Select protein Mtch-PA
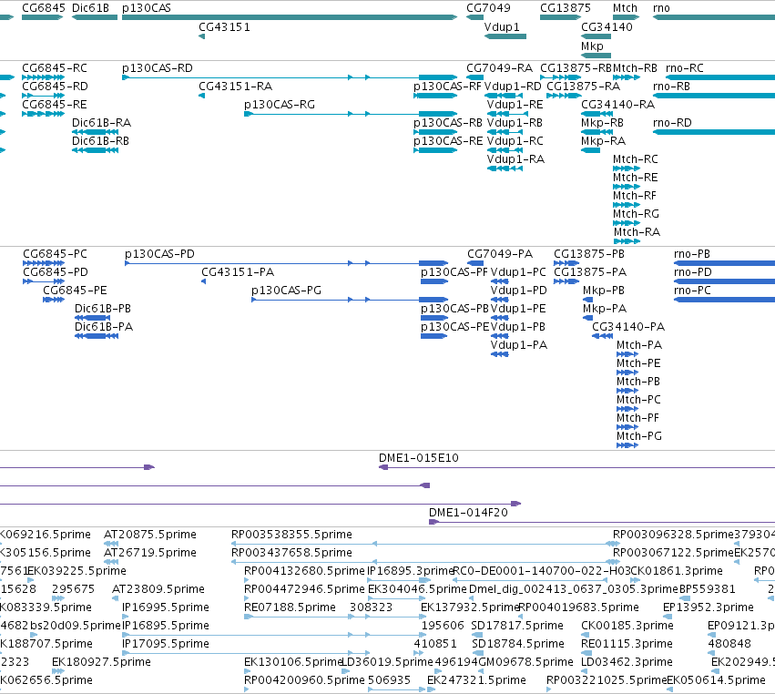The image size is (775, 694). tap(627, 354)
